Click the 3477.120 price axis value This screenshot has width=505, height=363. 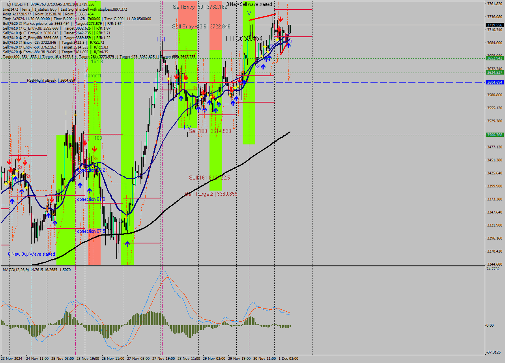pos(495,147)
